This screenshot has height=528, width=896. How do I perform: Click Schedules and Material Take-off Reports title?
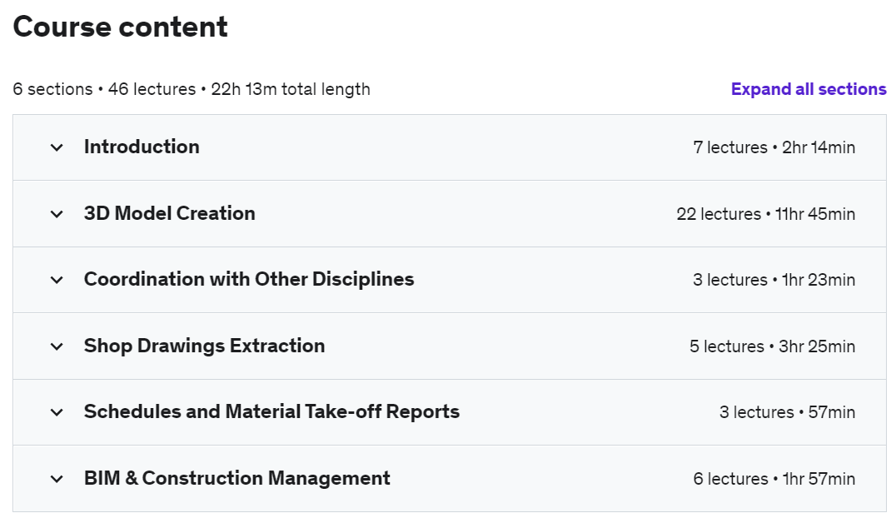tap(271, 411)
